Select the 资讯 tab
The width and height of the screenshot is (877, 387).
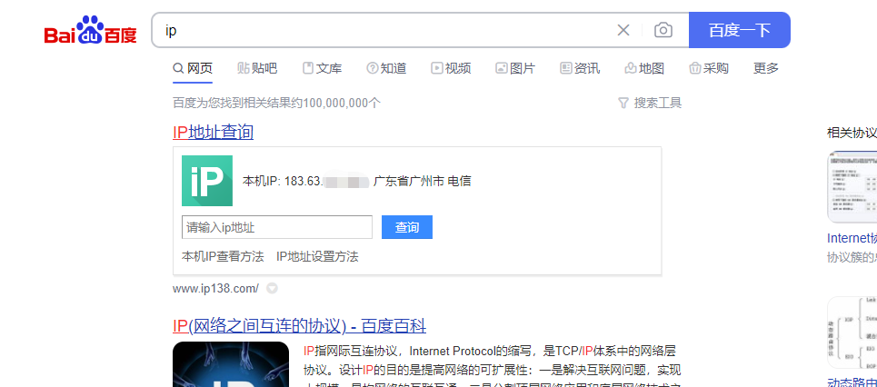pyautogui.click(x=580, y=69)
